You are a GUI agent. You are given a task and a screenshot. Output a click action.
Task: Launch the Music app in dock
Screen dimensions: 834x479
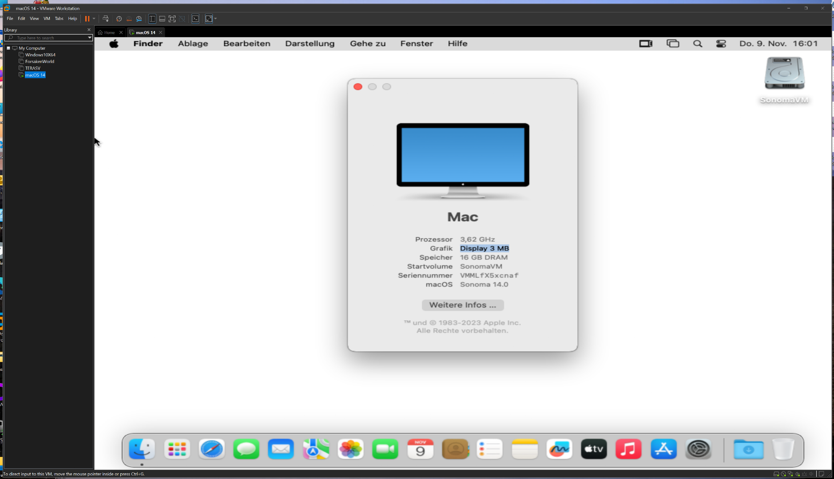pos(629,449)
